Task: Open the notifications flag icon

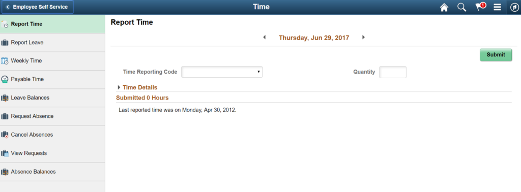Action: point(480,7)
